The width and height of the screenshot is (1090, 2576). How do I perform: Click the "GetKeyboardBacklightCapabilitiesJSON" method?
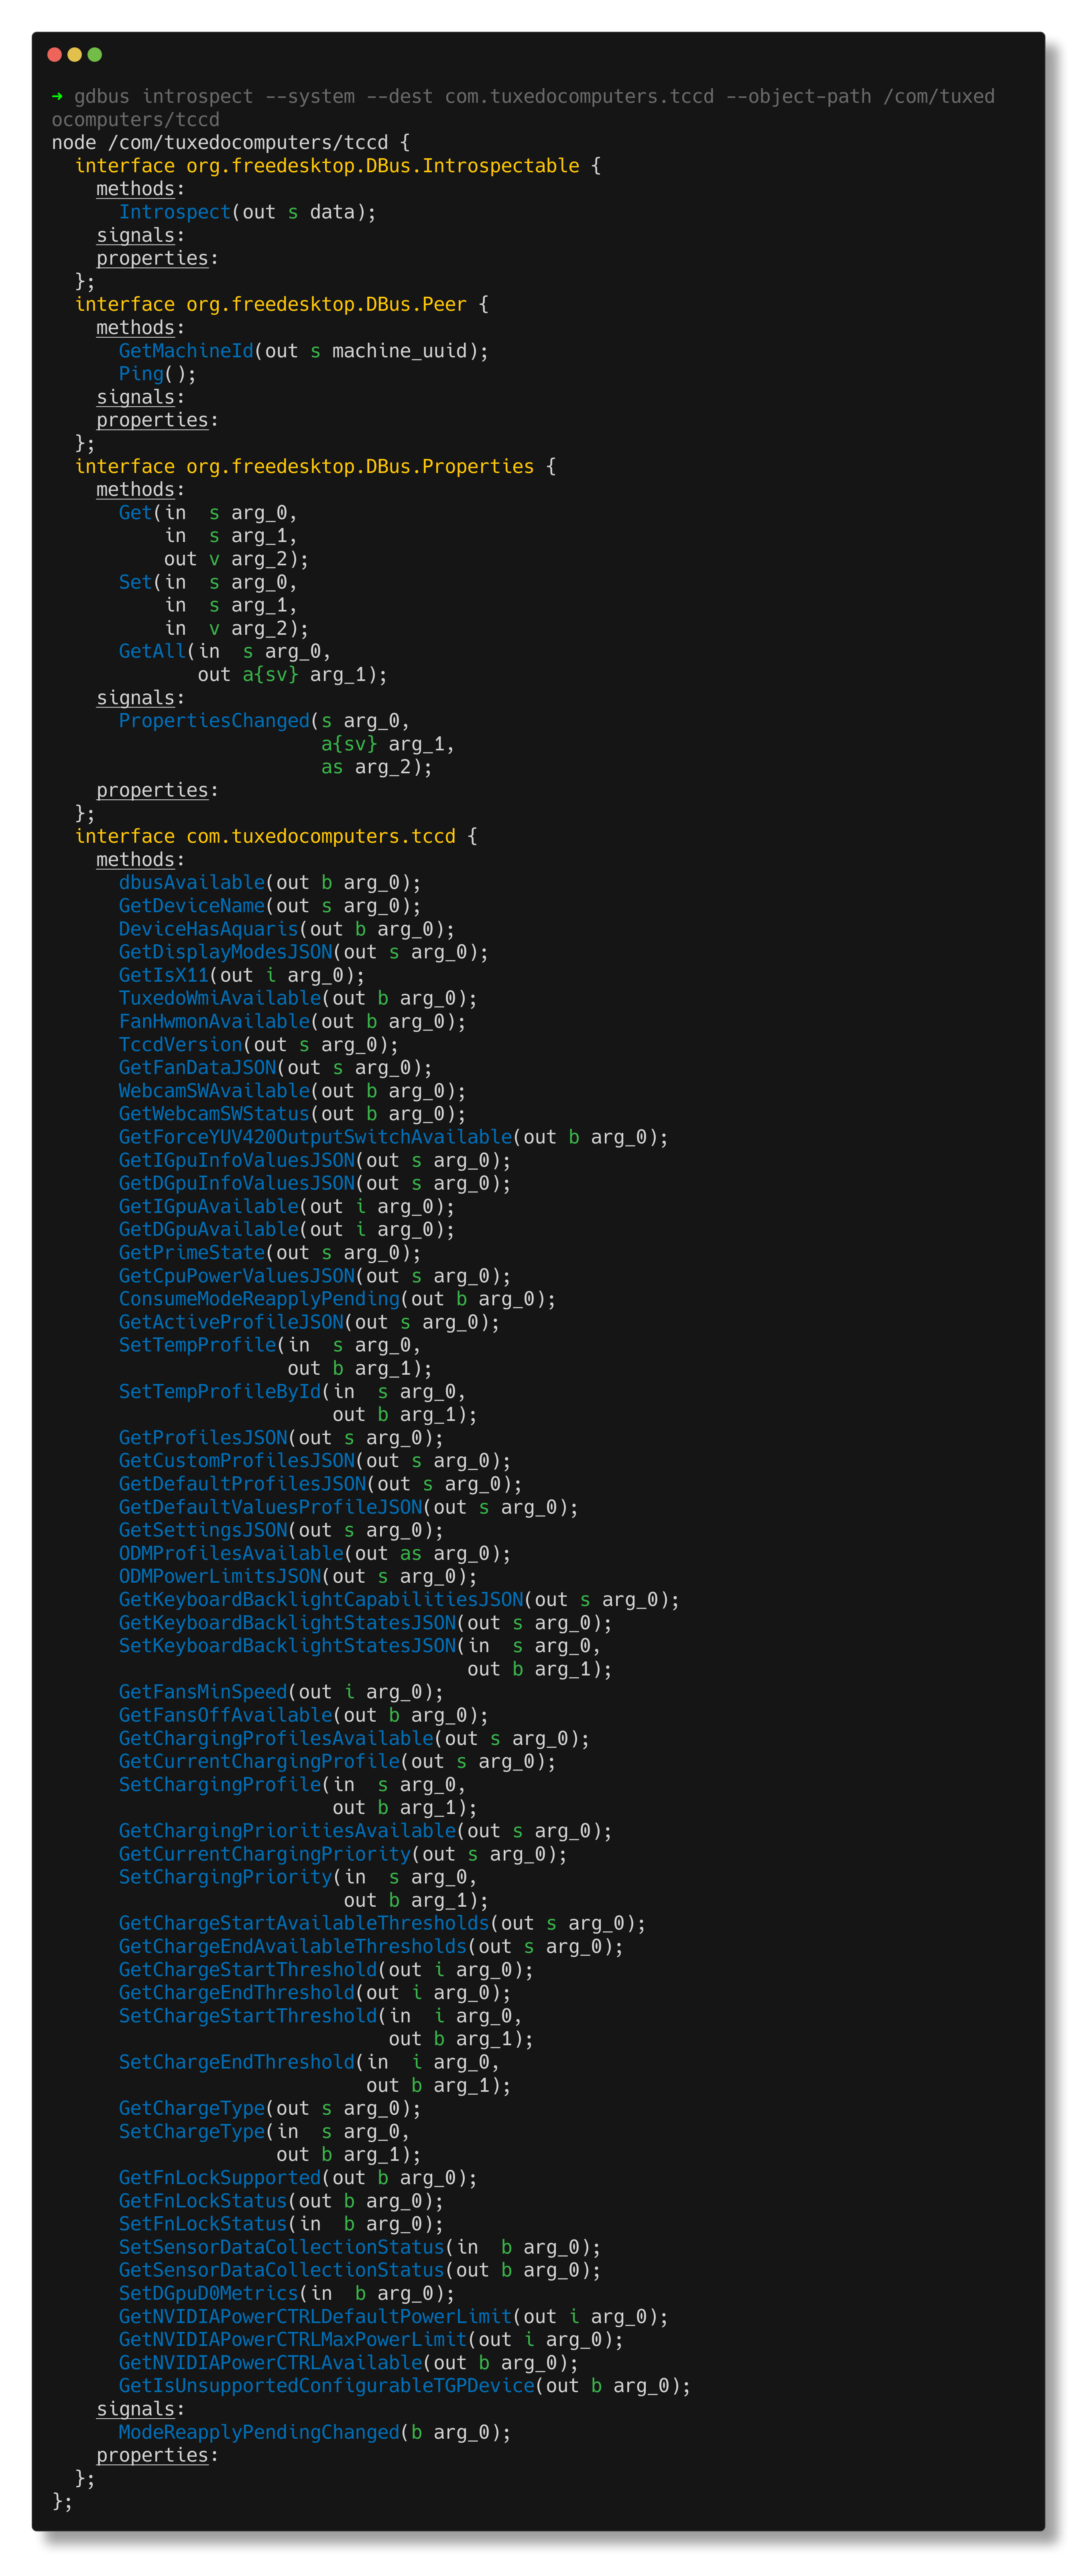point(321,1600)
